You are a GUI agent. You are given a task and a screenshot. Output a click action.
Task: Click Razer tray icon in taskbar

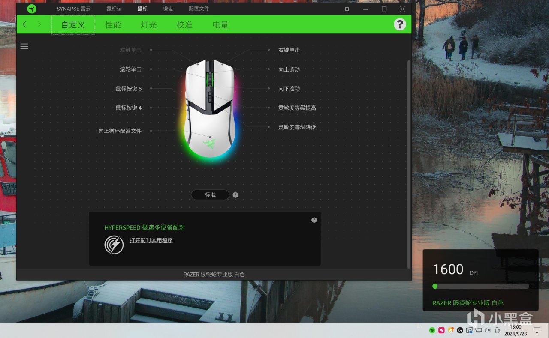(x=432, y=330)
